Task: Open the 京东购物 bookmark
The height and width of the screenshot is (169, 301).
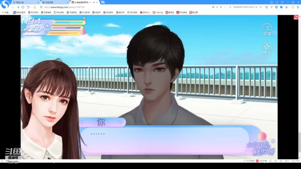Action: pos(33,12)
